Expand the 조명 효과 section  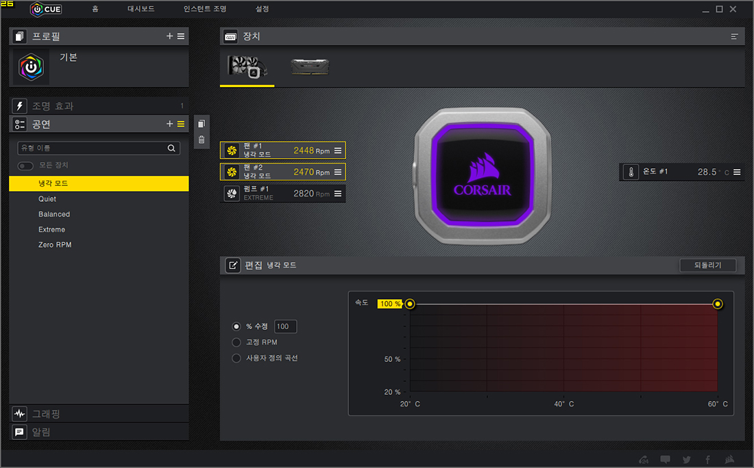[x=99, y=106]
